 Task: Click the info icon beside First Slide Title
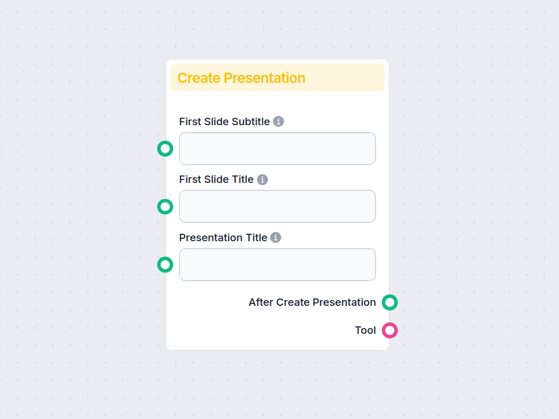(262, 179)
